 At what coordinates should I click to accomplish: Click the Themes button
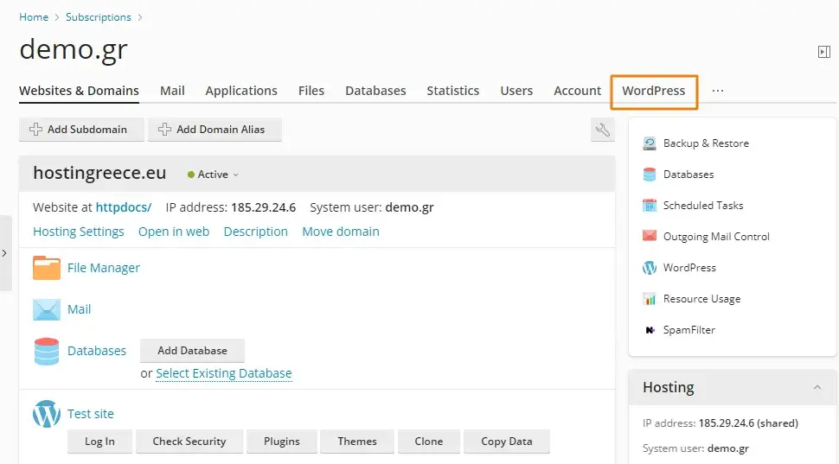pyautogui.click(x=357, y=442)
